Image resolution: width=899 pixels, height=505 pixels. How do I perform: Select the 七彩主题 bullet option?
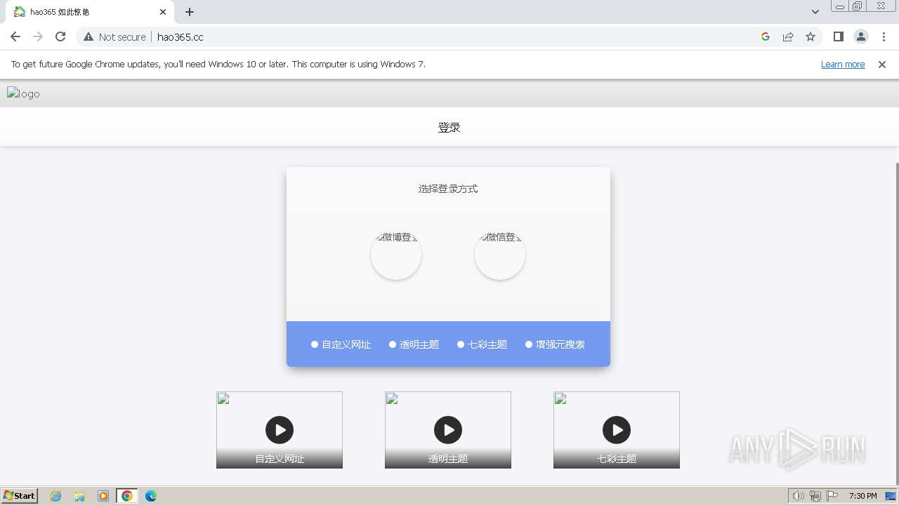pos(482,344)
